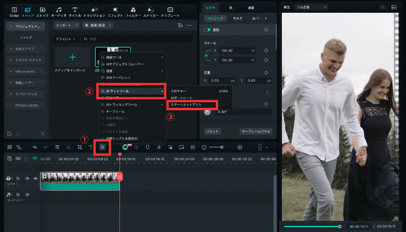
Task: Click the add track icon above track headers
Action: click(x=9, y=158)
